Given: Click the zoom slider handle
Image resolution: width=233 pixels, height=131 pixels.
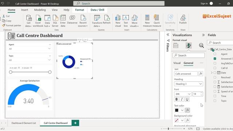Looking at the screenshot, I should pos(168,129).
